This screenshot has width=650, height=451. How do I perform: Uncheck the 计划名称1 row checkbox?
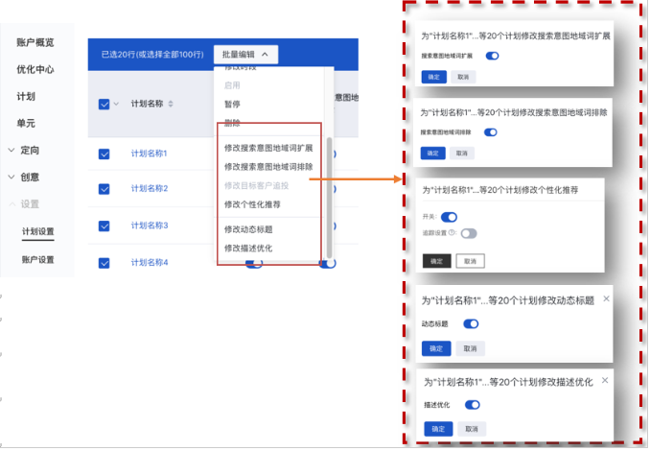tap(104, 154)
